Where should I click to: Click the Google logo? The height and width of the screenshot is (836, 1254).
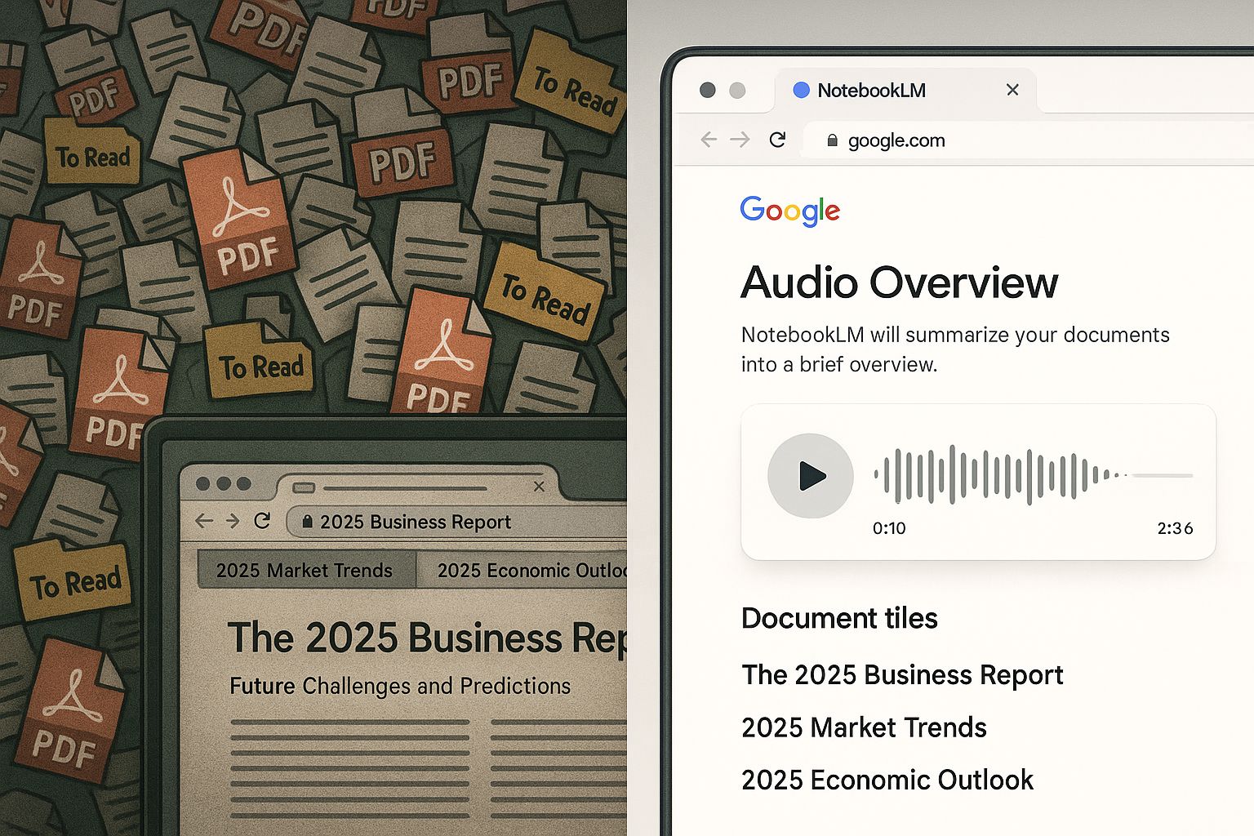pos(789,211)
